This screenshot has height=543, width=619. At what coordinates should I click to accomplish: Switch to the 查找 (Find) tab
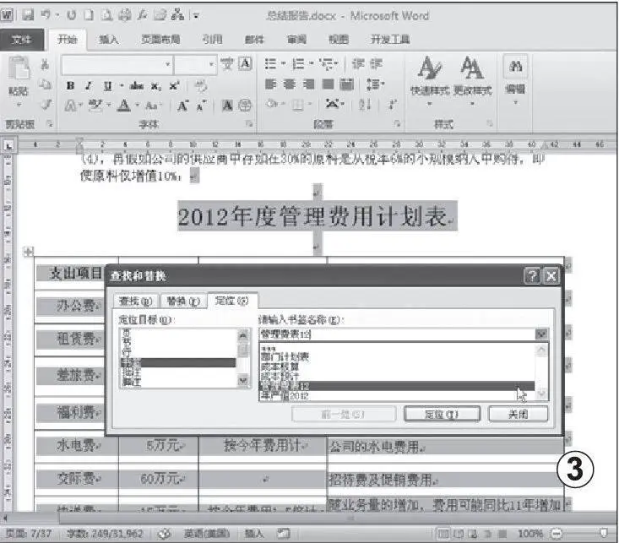(x=135, y=301)
